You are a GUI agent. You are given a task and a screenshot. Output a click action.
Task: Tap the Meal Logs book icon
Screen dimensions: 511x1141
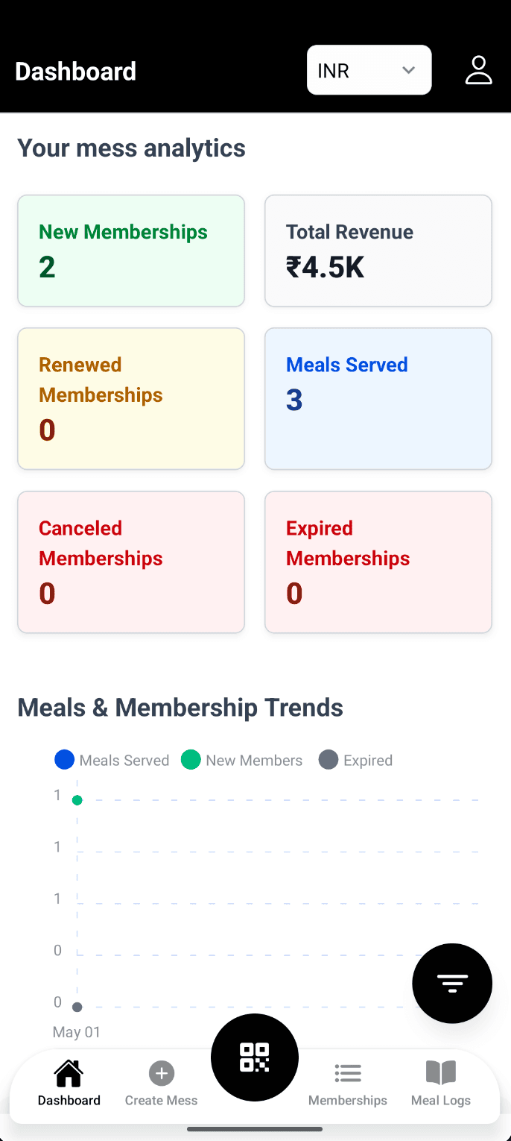coord(440,1073)
